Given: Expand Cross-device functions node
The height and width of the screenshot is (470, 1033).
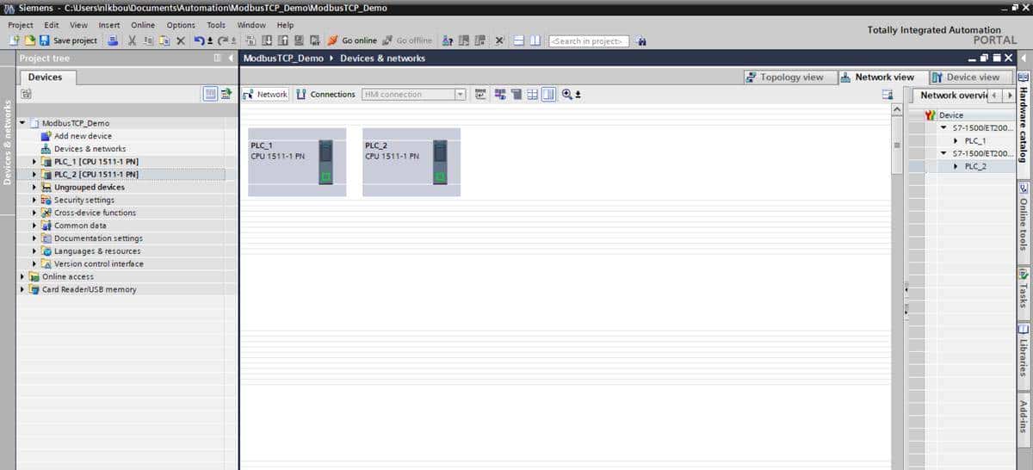Looking at the screenshot, I should tap(34, 213).
